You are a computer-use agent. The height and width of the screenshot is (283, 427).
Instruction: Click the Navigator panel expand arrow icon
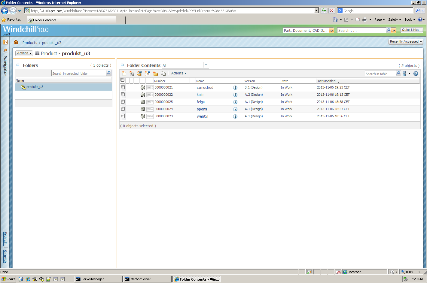[x=5, y=42]
